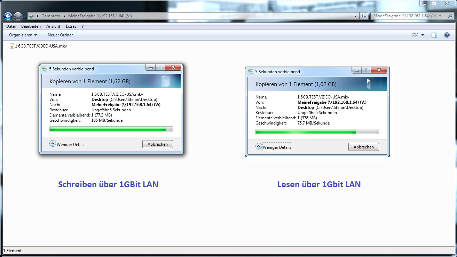The image size is (457, 257).
Task: Close the left copy dialog
Action: (x=172, y=68)
